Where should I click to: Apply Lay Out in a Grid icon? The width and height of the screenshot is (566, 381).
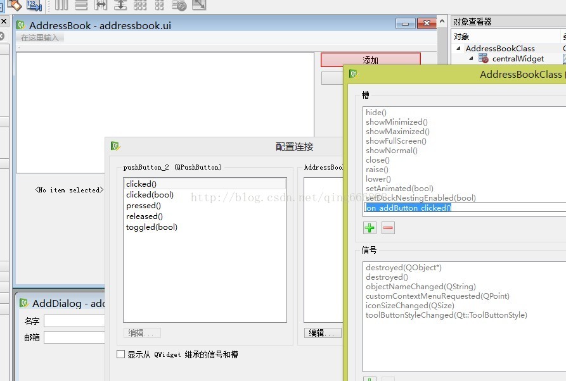coord(140,4)
